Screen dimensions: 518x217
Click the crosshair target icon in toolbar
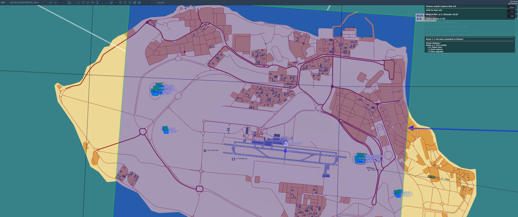coord(88,3)
